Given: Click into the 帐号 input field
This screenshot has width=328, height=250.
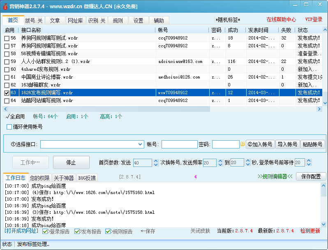Looking at the screenshot, I should pos(179,144).
